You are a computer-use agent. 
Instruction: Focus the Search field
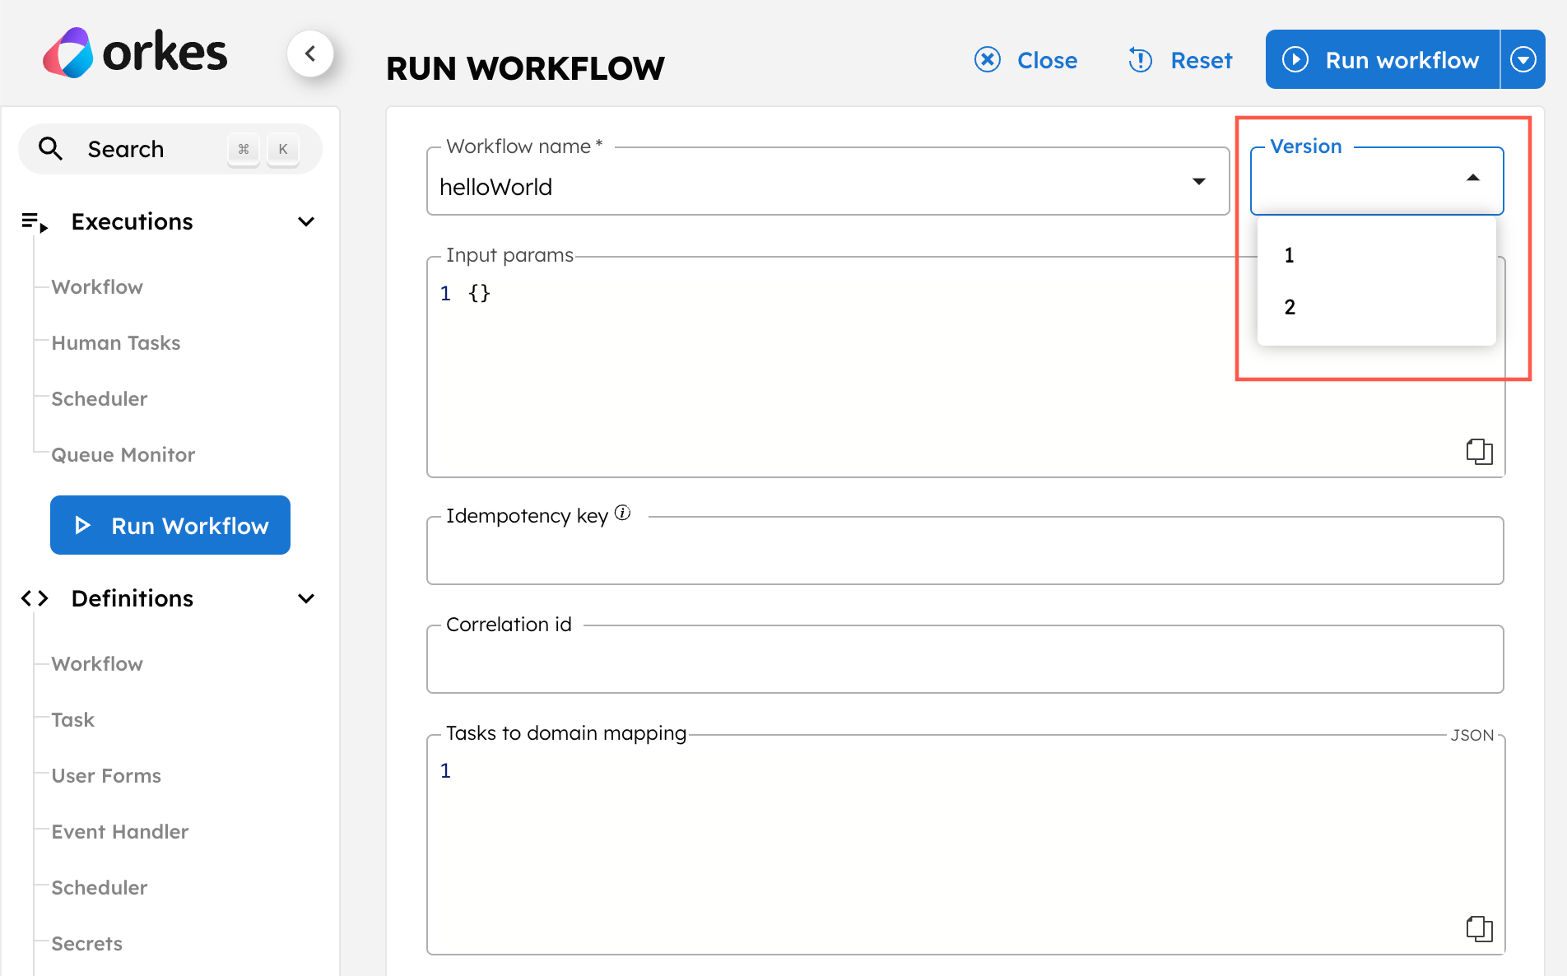coord(170,149)
